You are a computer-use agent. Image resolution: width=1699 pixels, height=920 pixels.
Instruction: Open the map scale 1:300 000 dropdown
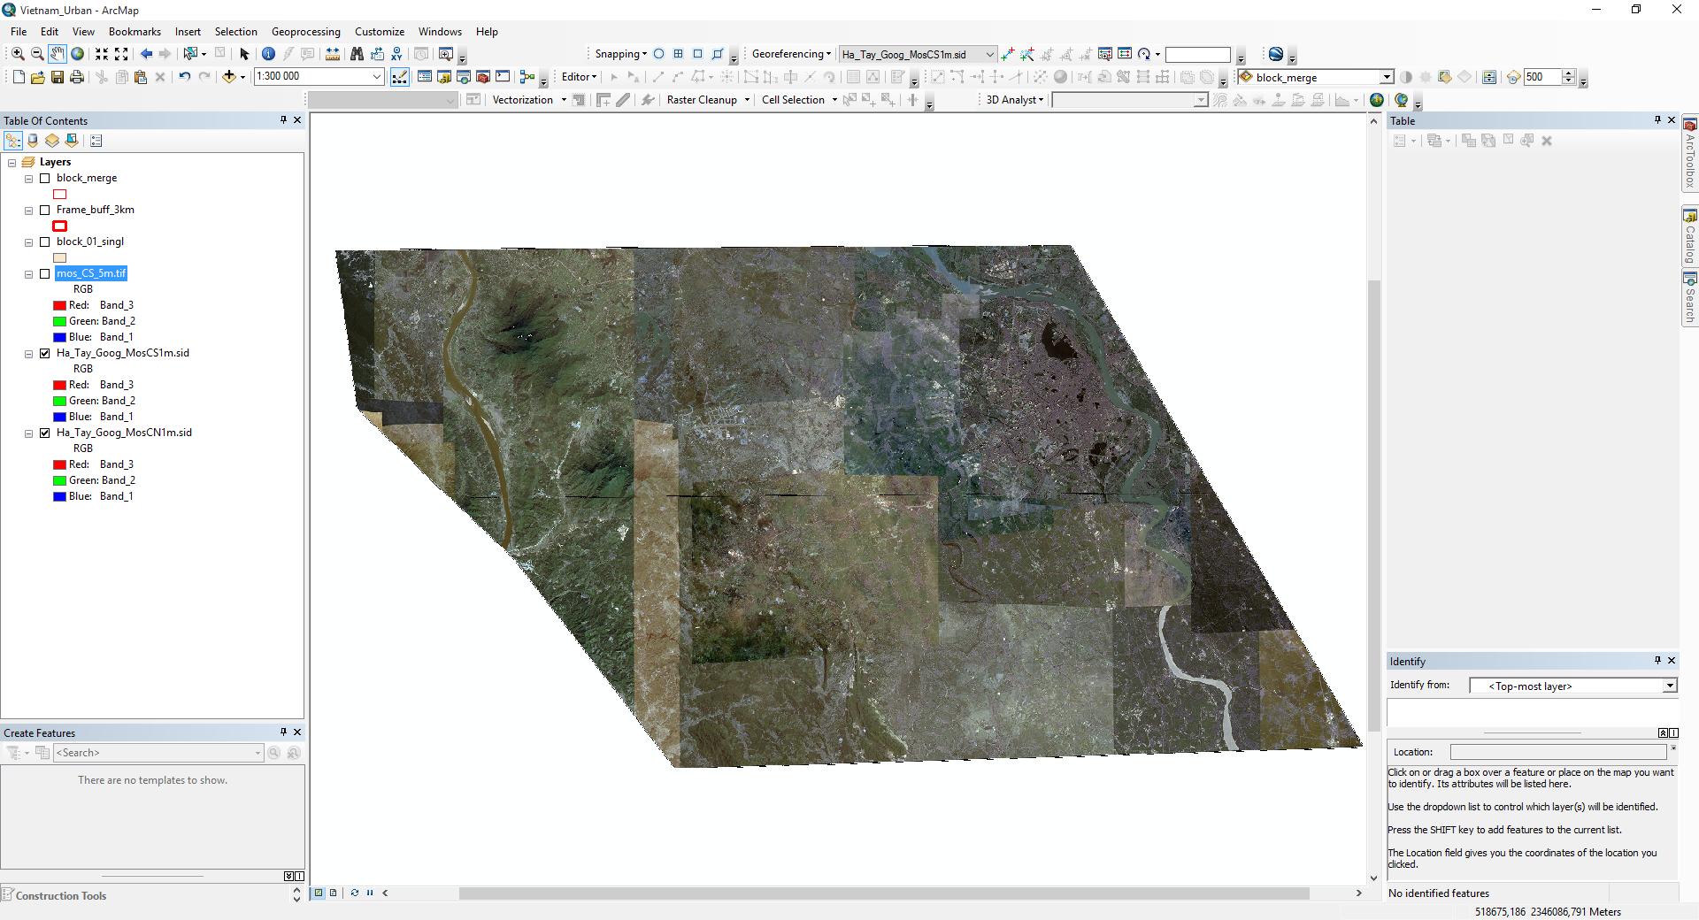[x=376, y=77]
